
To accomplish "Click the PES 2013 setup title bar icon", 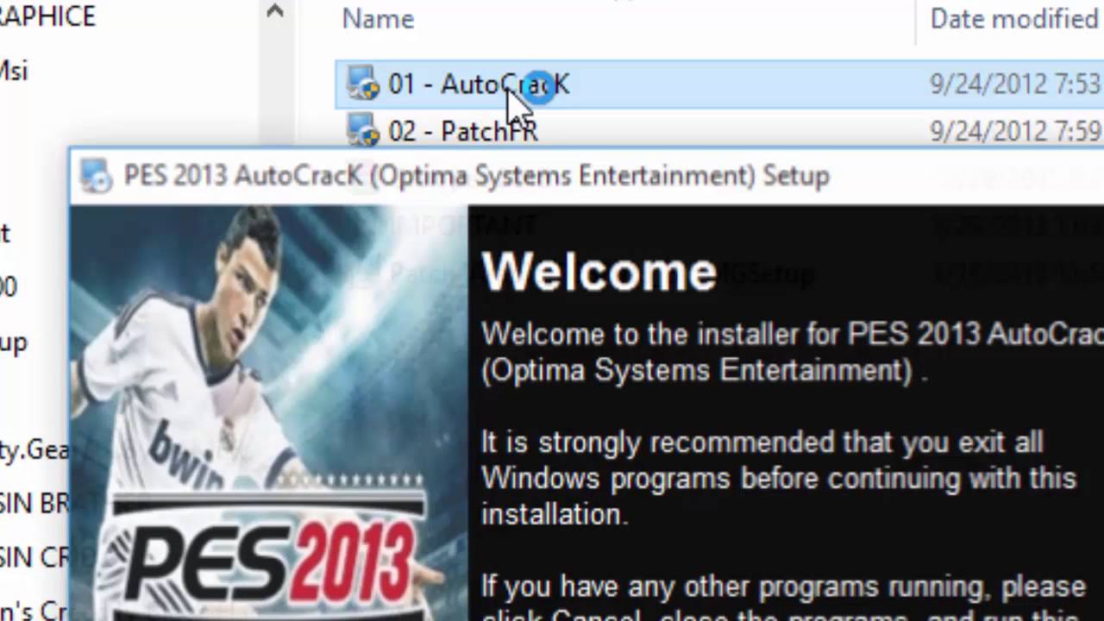I will [97, 176].
